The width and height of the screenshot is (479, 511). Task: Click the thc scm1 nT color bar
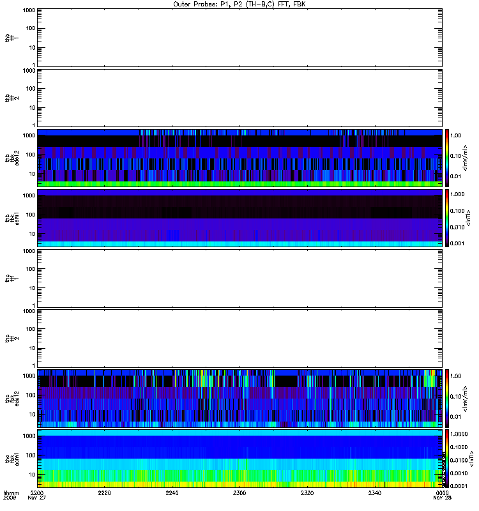tap(447, 459)
